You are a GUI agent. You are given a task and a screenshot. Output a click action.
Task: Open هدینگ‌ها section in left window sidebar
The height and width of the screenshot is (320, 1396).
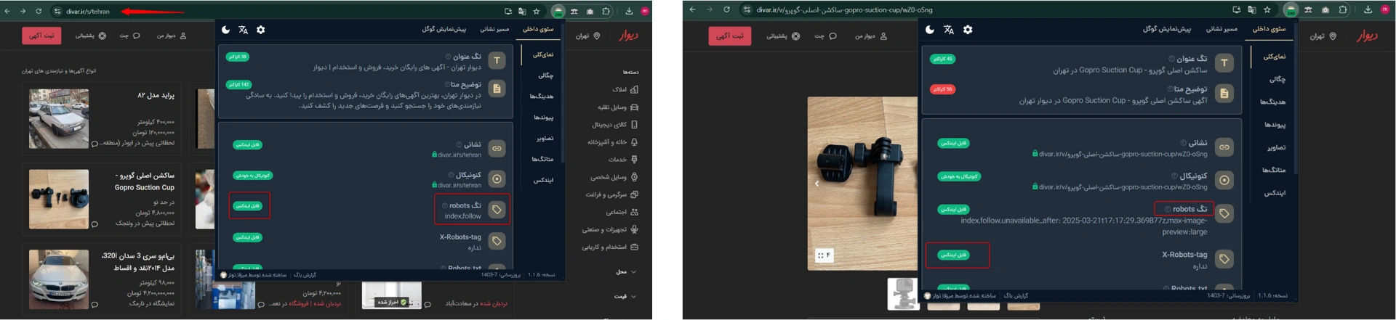pyautogui.click(x=542, y=96)
